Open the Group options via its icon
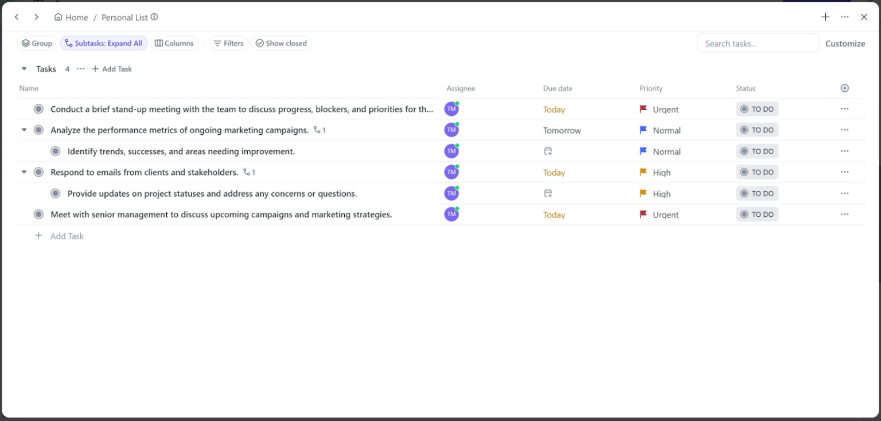881x421 pixels. pos(25,42)
